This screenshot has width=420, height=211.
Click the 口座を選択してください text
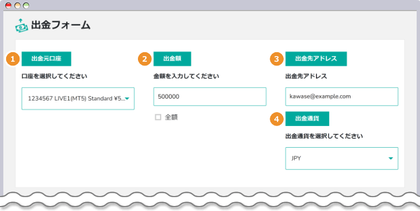pos(55,76)
